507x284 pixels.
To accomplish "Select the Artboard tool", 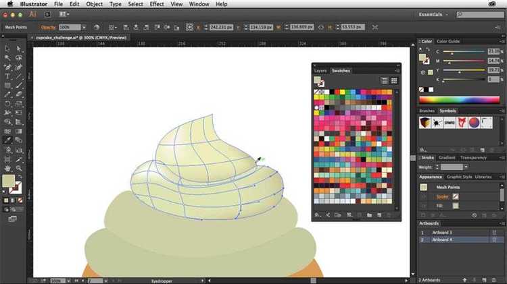I will click(7, 159).
